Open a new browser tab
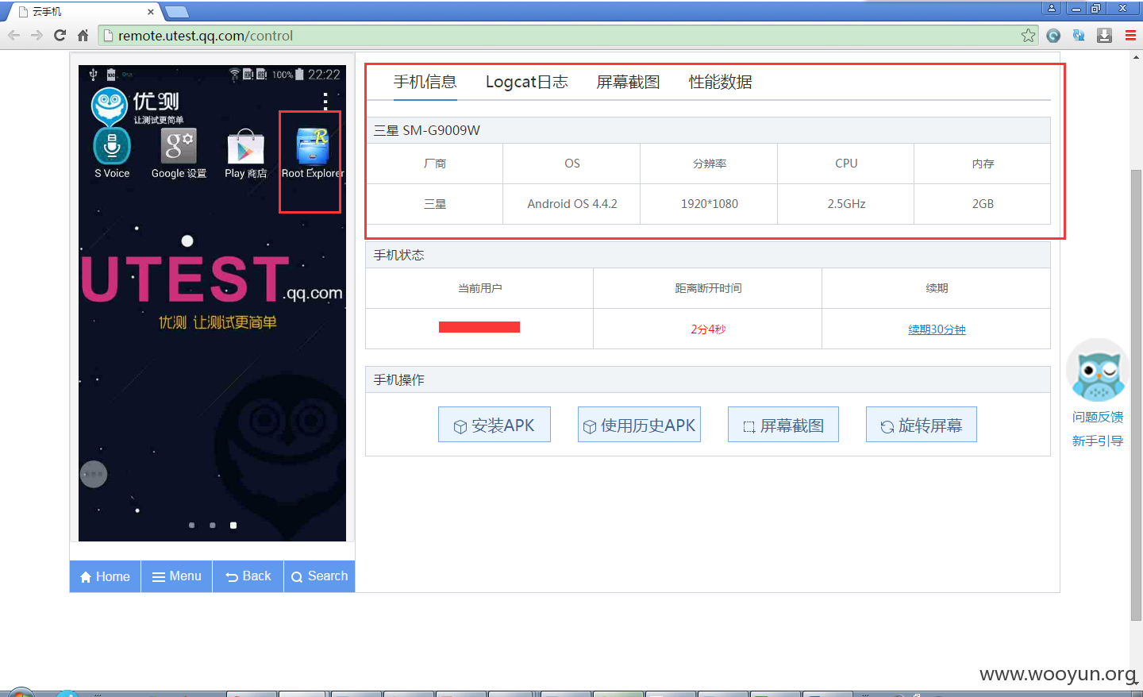The width and height of the screenshot is (1143, 697). click(x=176, y=12)
